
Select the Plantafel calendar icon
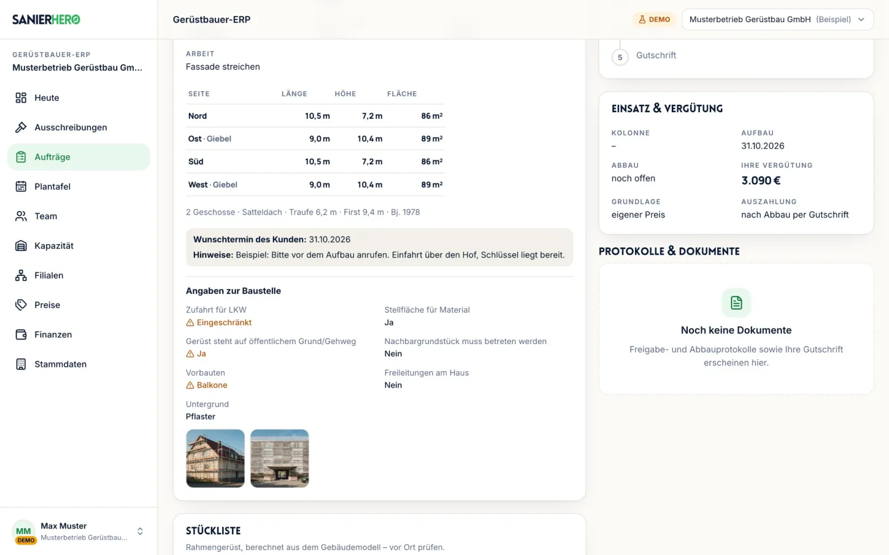pos(21,186)
